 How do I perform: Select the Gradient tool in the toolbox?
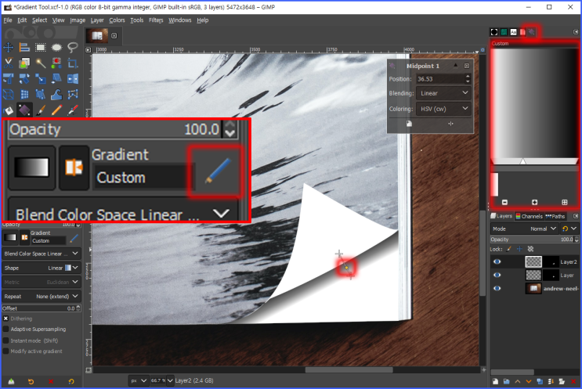coord(24,110)
